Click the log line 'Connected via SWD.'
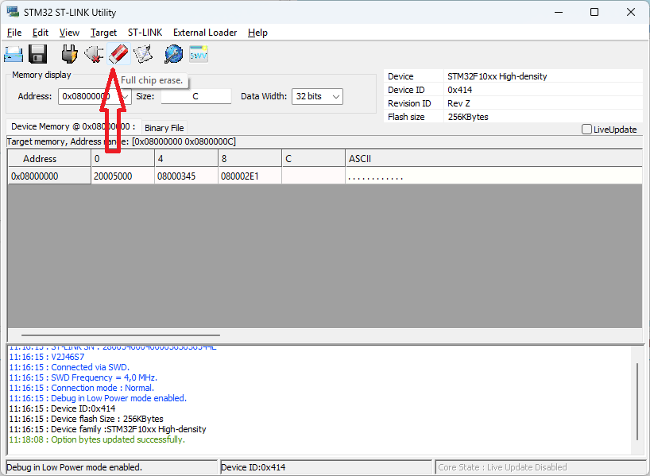The image size is (650, 476). pyautogui.click(x=69, y=367)
